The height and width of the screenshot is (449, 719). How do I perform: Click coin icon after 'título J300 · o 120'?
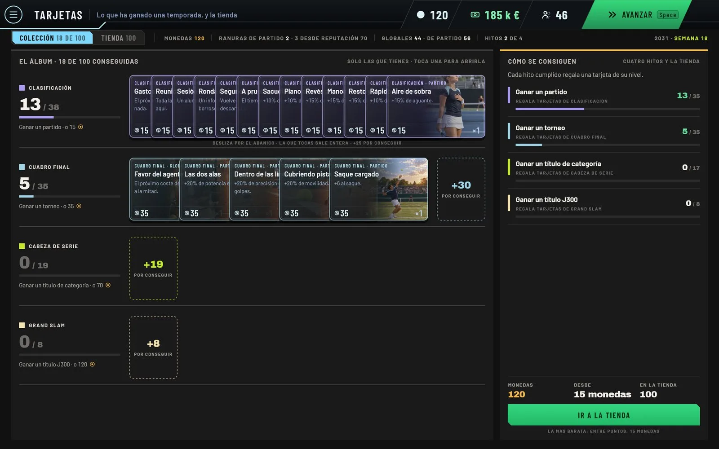[92, 364]
